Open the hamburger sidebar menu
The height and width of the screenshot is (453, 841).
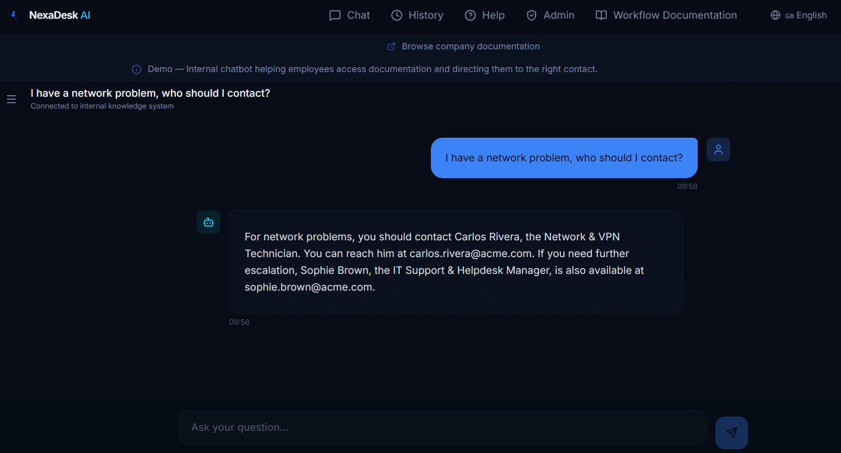[11, 99]
